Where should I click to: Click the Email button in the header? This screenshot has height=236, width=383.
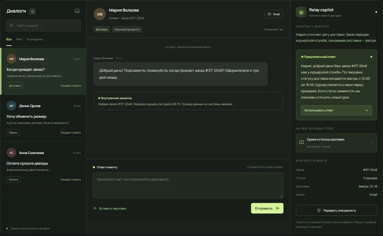[x=274, y=14]
